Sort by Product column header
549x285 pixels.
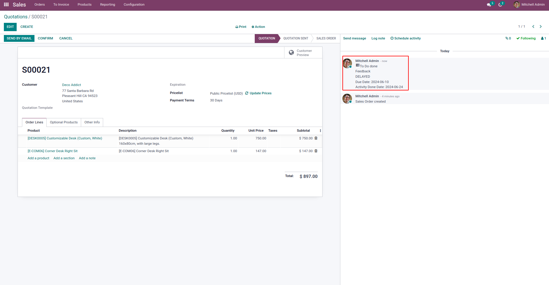pyautogui.click(x=34, y=130)
